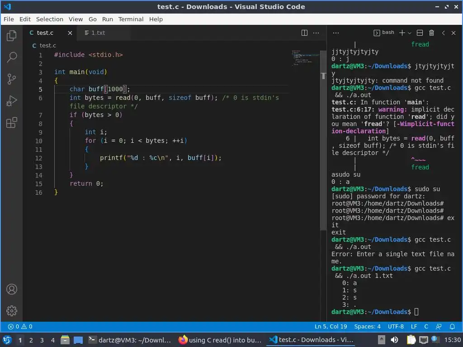Click the feedback icon in status bar
This screenshot has height=347, width=463.
pyautogui.click(x=439, y=326)
